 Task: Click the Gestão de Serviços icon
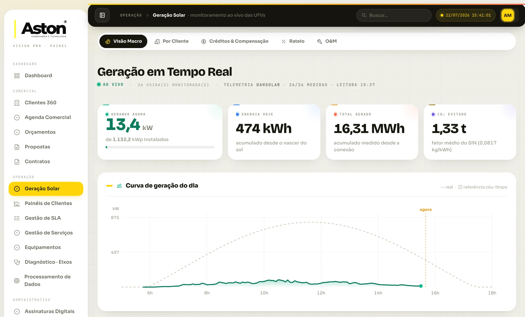coord(17,233)
